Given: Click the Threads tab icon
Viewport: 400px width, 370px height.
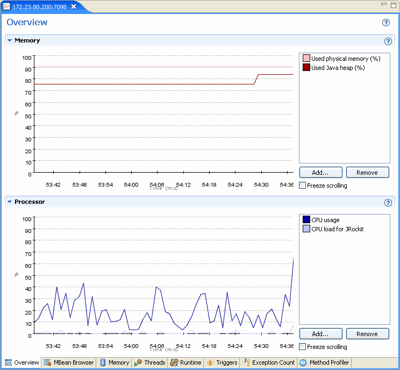Looking at the screenshot, I should [138, 362].
